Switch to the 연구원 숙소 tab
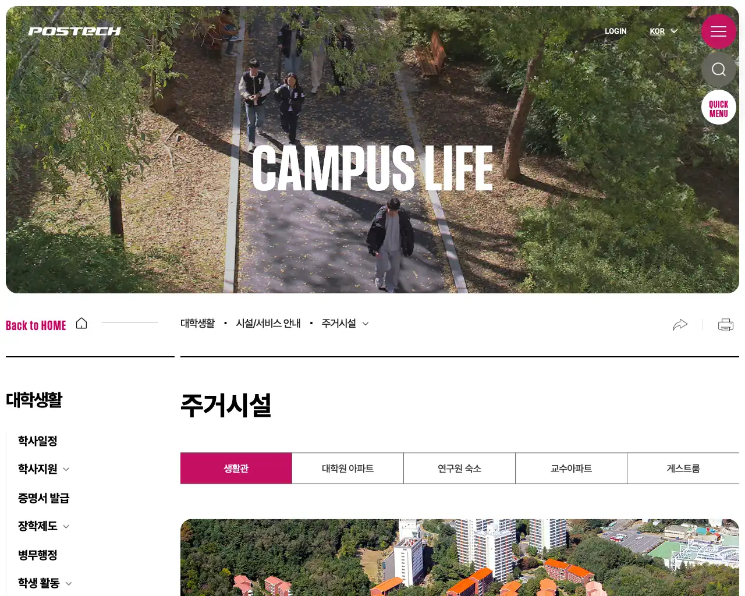The height and width of the screenshot is (596, 745). 460,469
